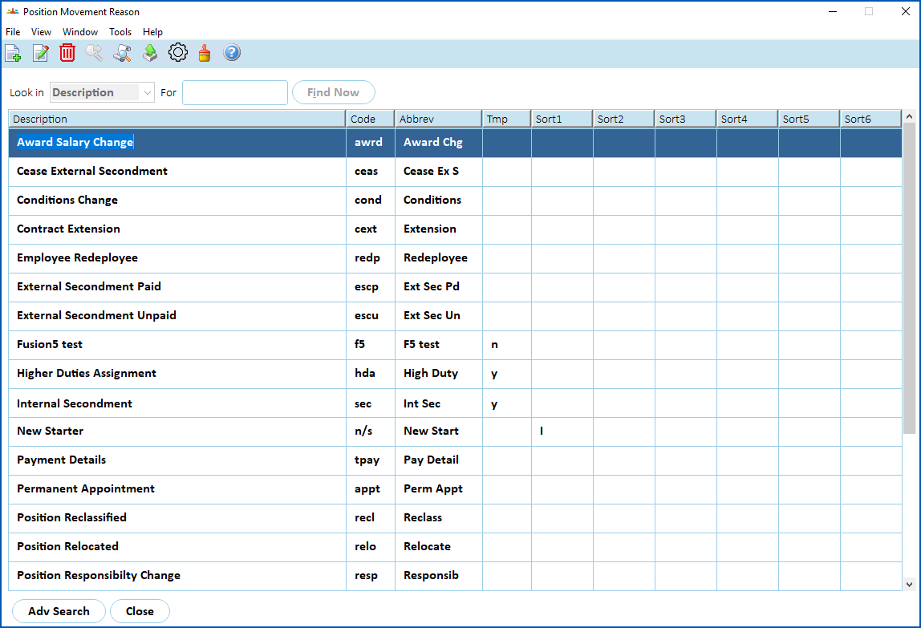Click the greyed find-next magnifier icon
921x628 pixels.
(94, 53)
